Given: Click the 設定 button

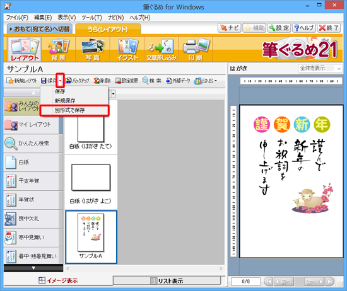Looking at the screenshot, I should 279,28.
